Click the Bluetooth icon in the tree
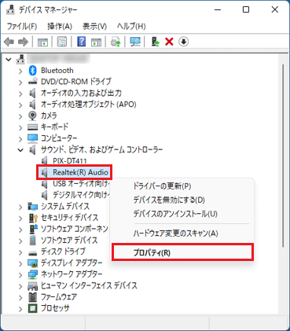The height and width of the screenshot is (331, 290). tap(32, 71)
